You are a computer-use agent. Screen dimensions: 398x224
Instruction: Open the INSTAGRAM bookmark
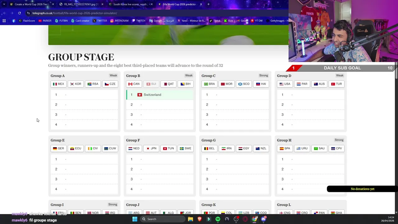coord(119,21)
